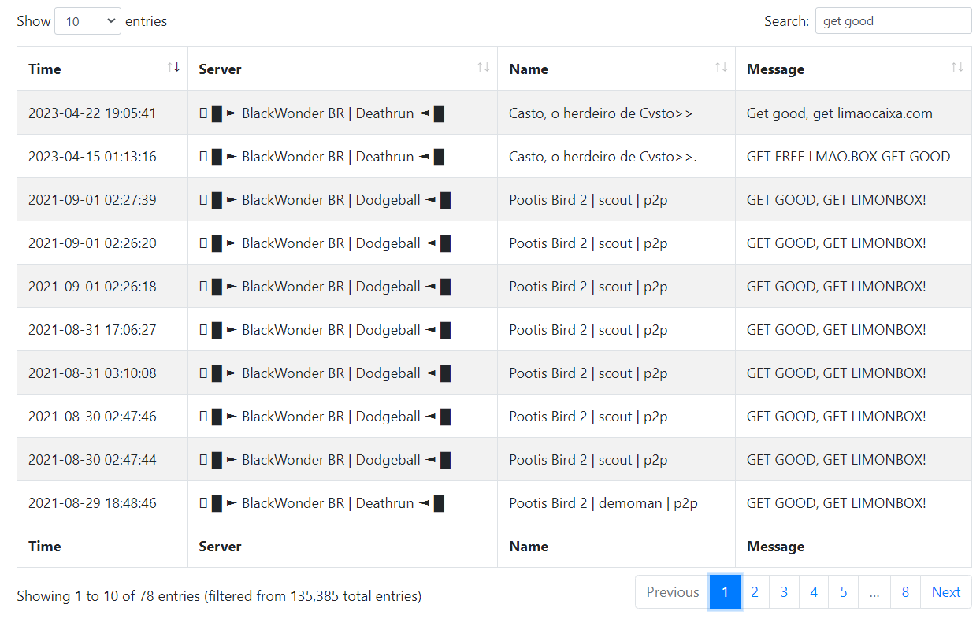Click footer Message column label
The height and width of the screenshot is (619, 980).
click(776, 547)
